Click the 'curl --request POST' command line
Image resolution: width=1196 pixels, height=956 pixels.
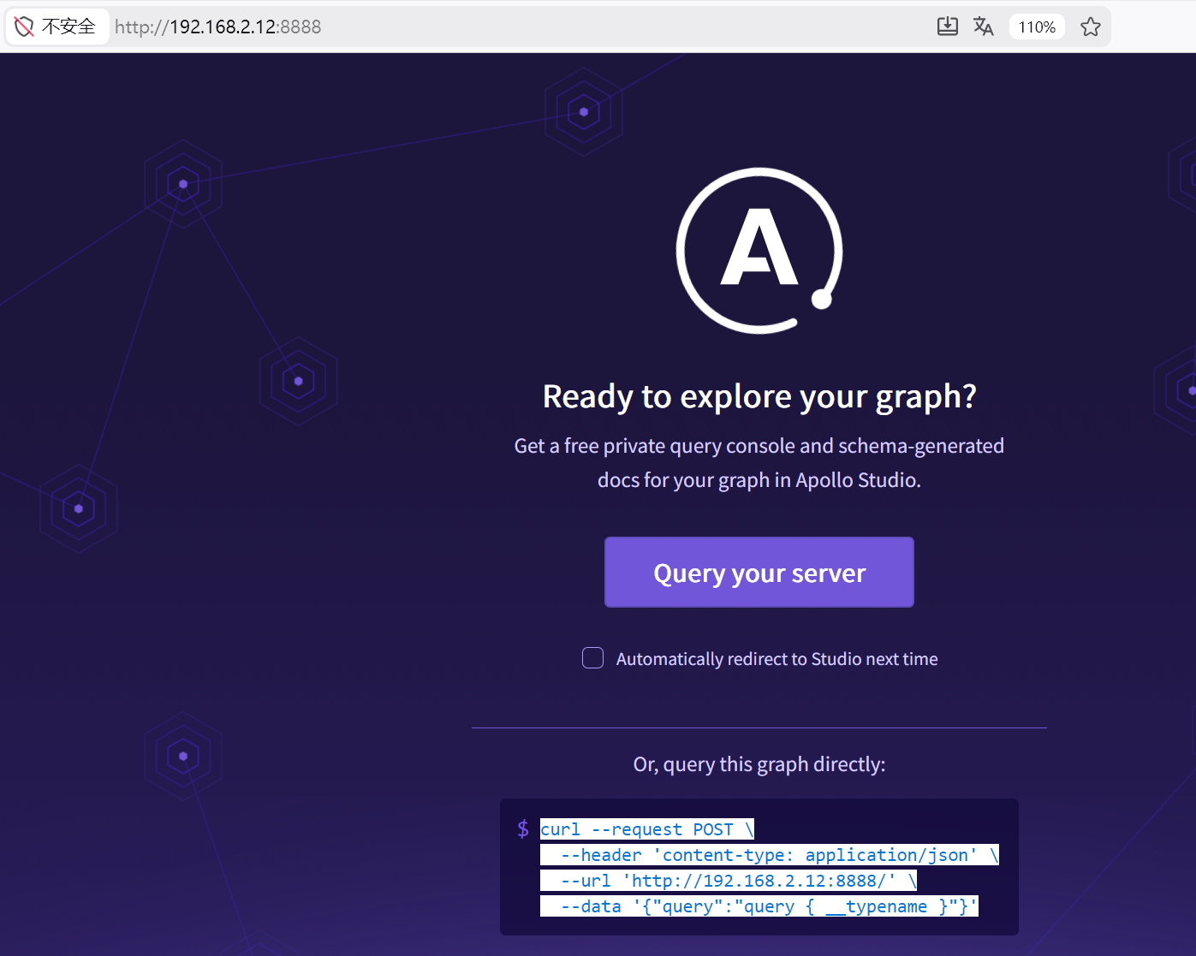pyautogui.click(x=646, y=829)
